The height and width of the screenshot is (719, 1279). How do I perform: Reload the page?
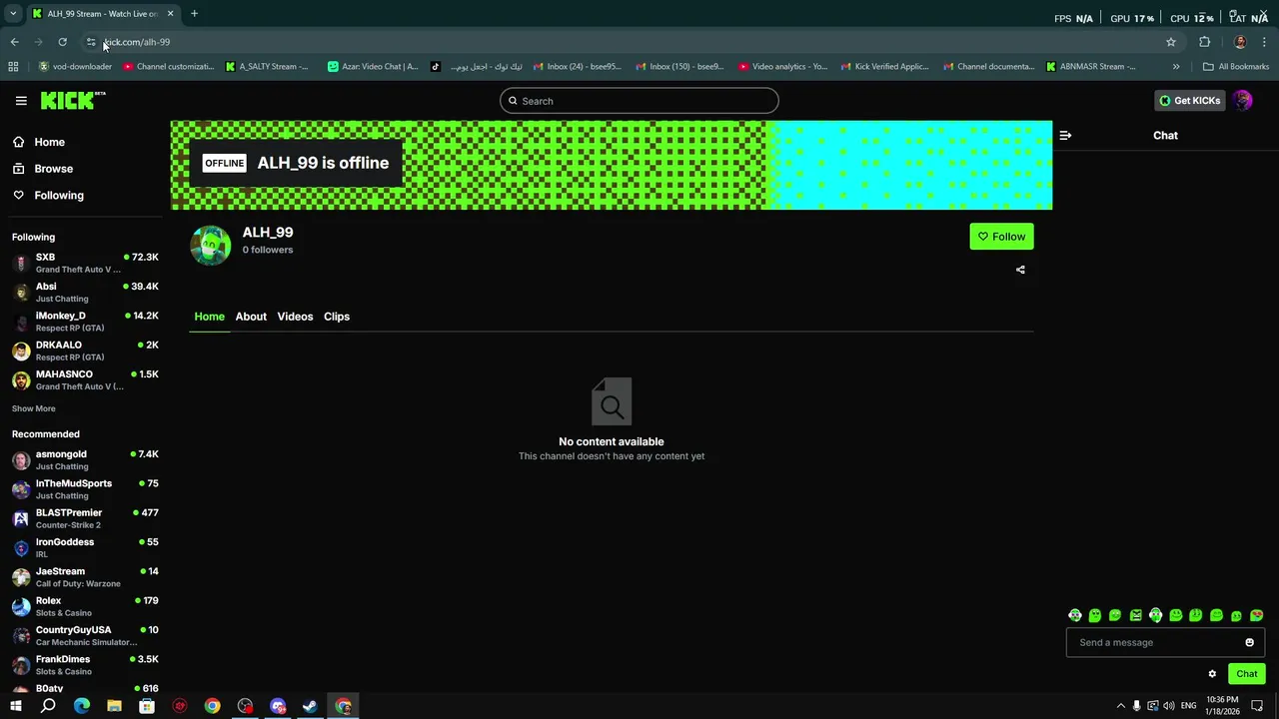62,42
